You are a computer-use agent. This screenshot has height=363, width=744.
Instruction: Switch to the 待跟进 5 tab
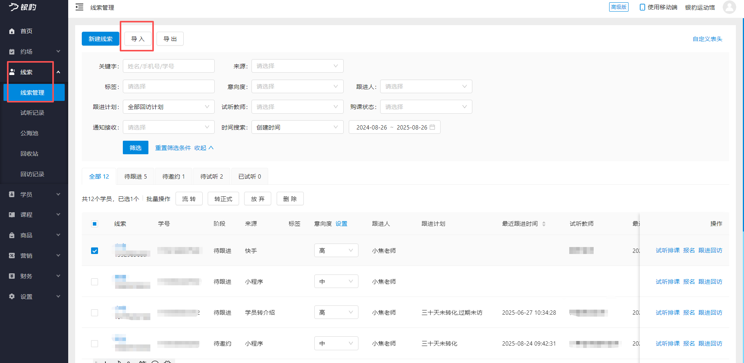pyautogui.click(x=135, y=176)
